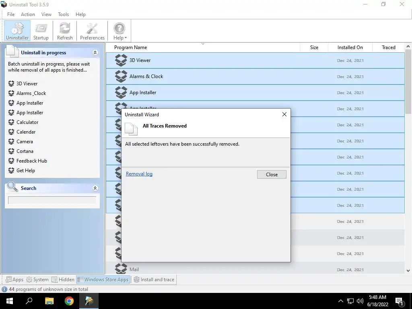The image size is (412, 309).
Task: Click the scroll down arrow of program list
Action: tap(408, 271)
